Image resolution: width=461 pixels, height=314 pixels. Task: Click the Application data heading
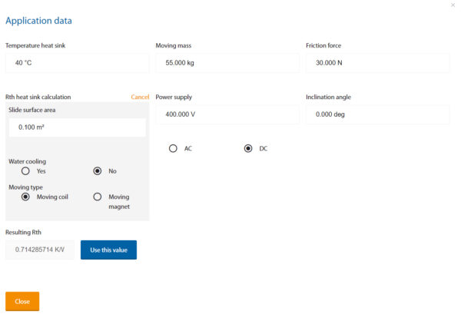pos(39,21)
